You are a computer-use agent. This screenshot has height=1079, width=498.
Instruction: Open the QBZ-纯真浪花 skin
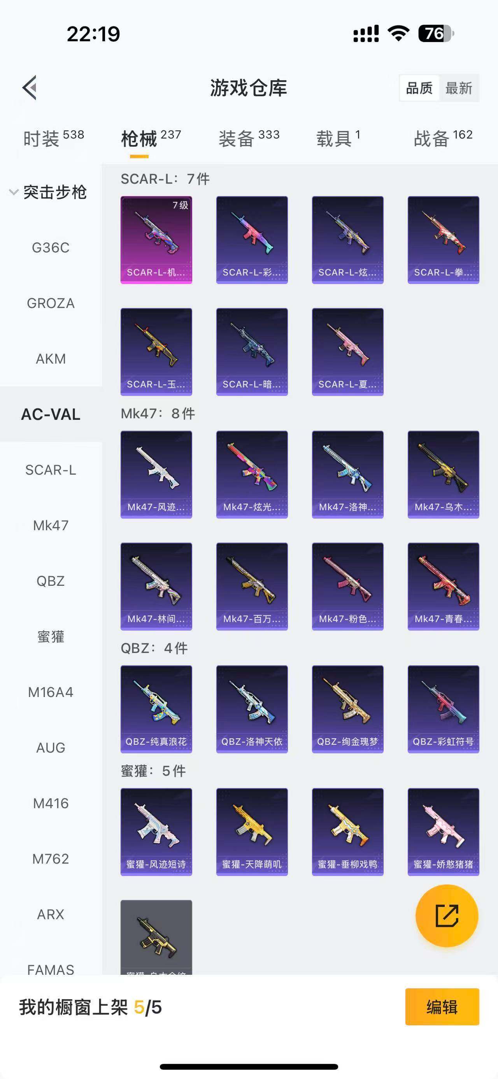156,709
